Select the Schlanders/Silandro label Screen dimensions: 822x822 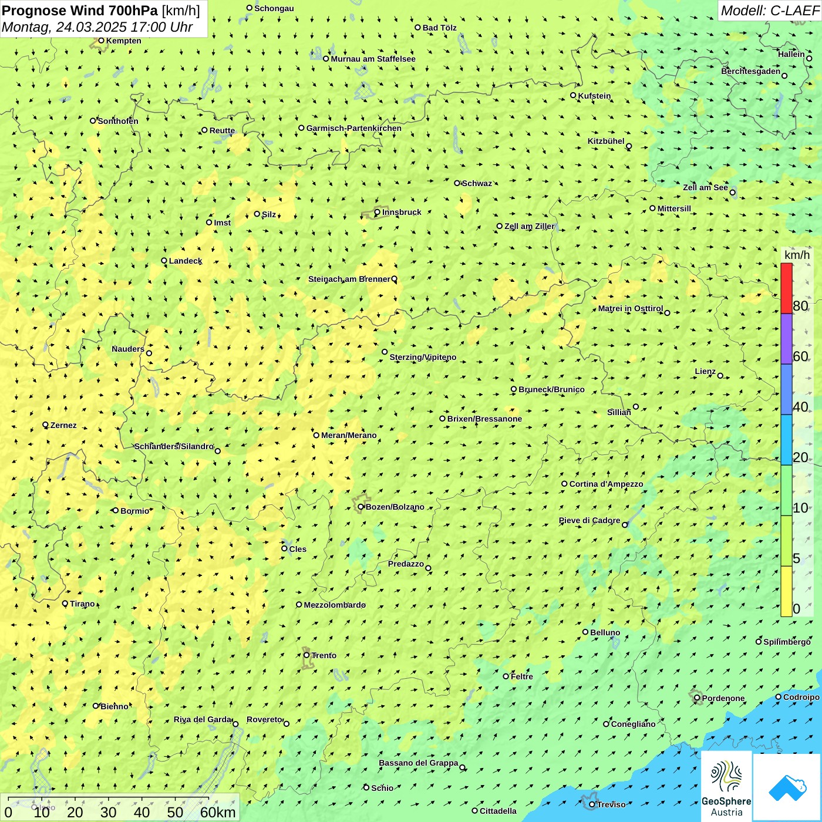(x=174, y=446)
